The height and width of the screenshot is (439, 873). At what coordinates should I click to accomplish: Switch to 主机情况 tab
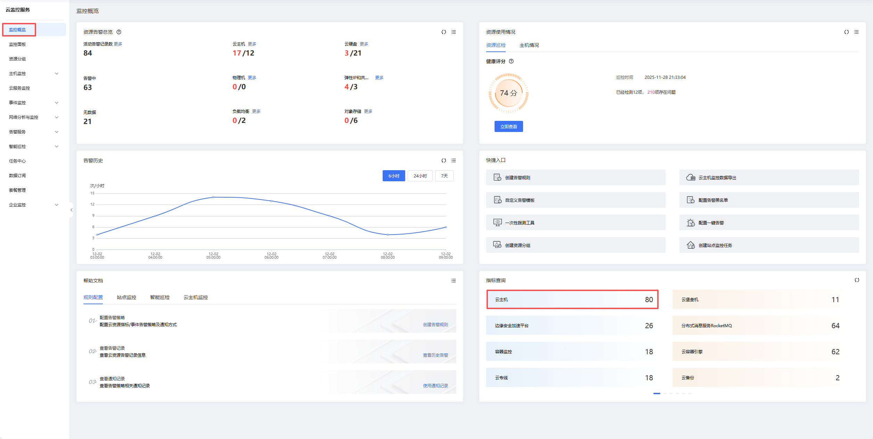tap(529, 45)
